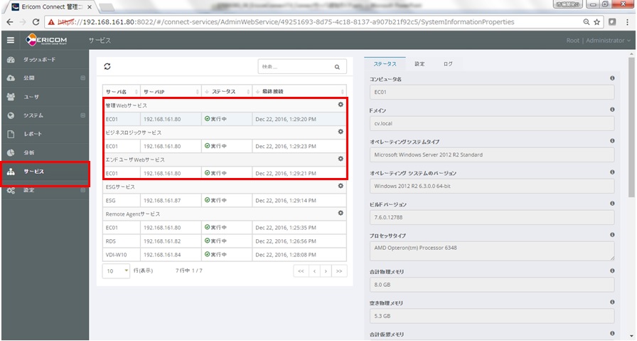The width and height of the screenshot is (637, 341).
Task: Reload page with browser refresh button
Action: pyautogui.click(x=38, y=22)
